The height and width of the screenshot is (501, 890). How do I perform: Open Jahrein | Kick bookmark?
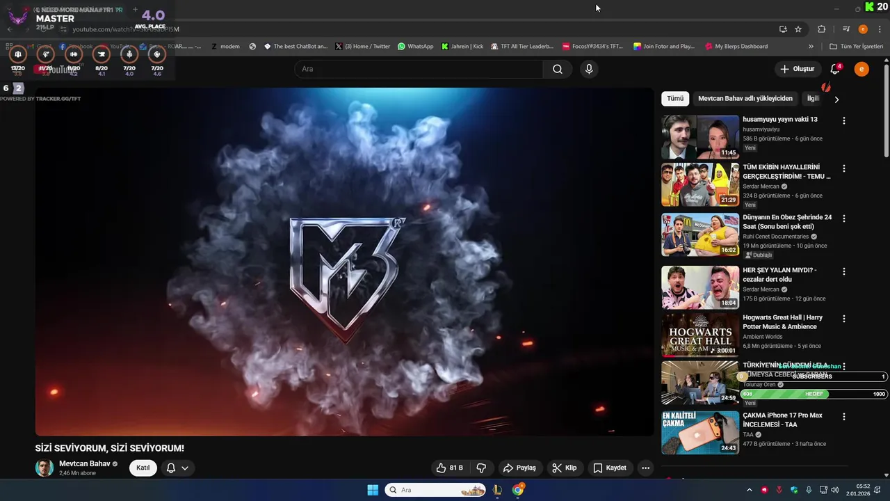462,47
